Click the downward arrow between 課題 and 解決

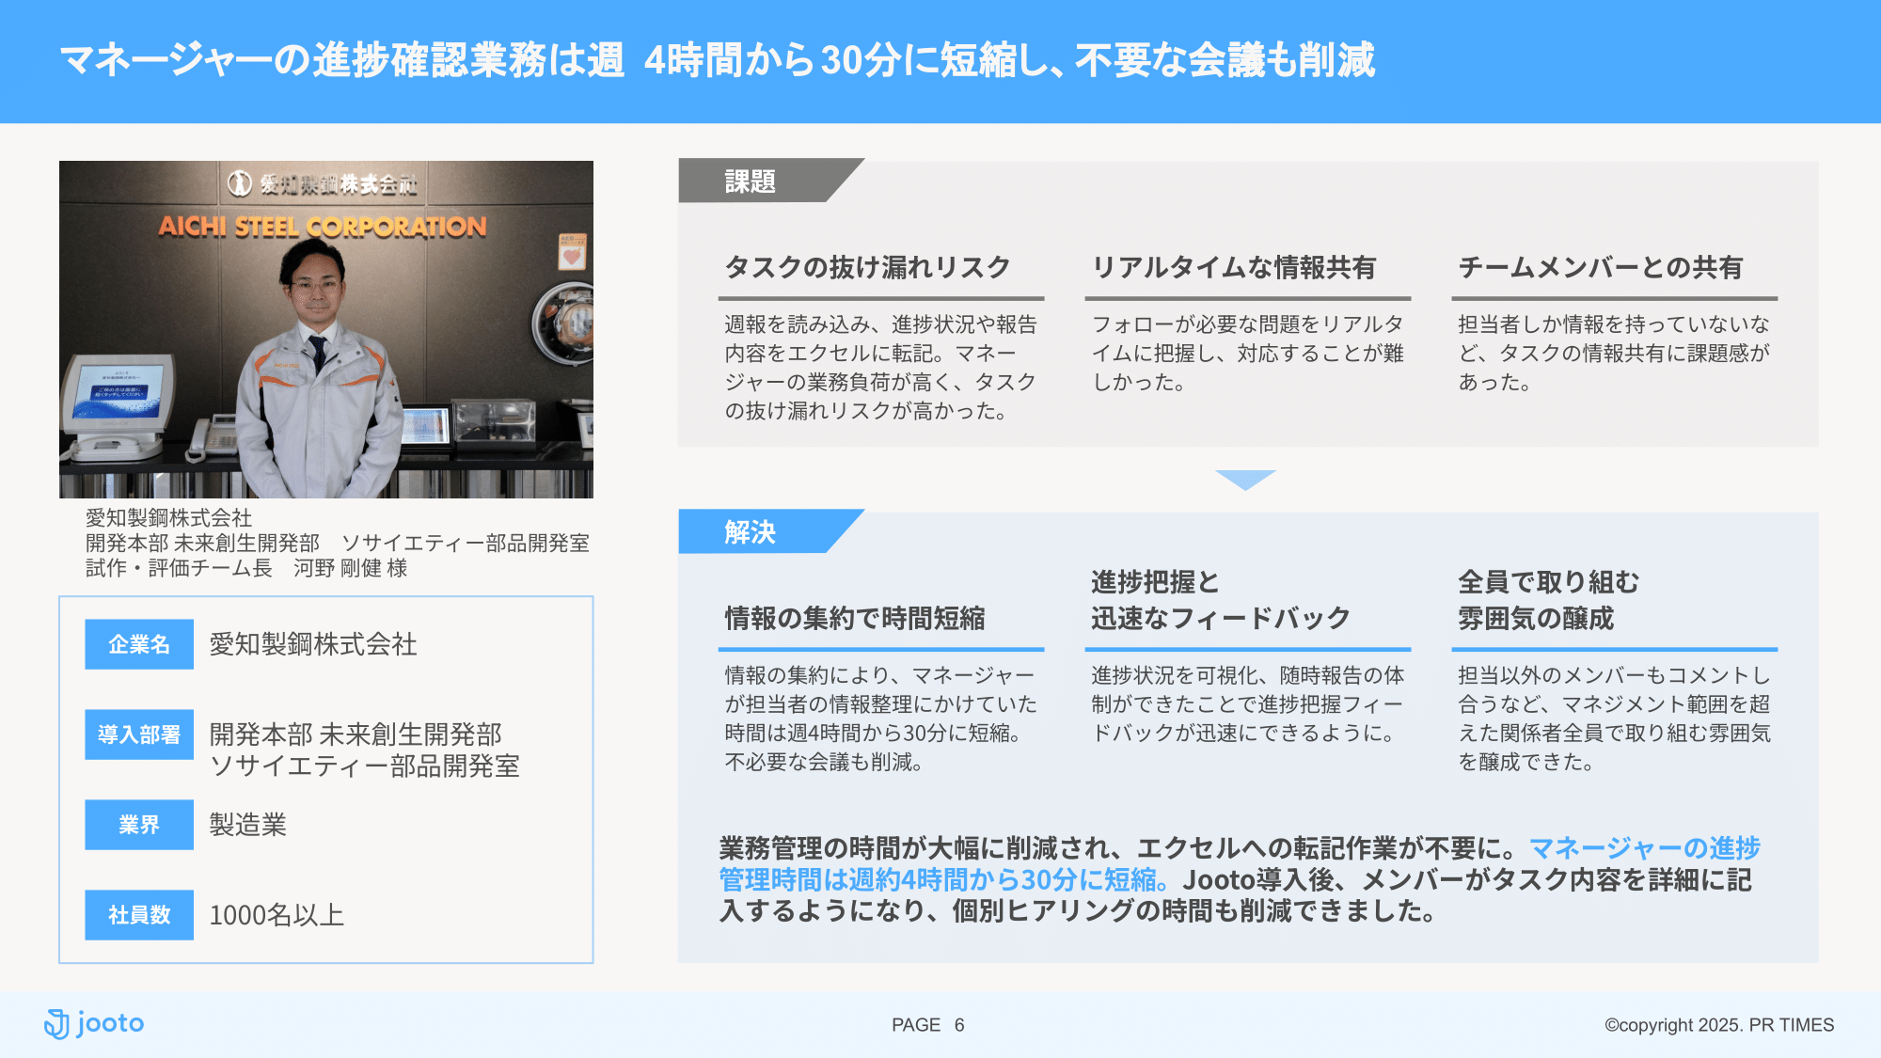[1245, 480]
